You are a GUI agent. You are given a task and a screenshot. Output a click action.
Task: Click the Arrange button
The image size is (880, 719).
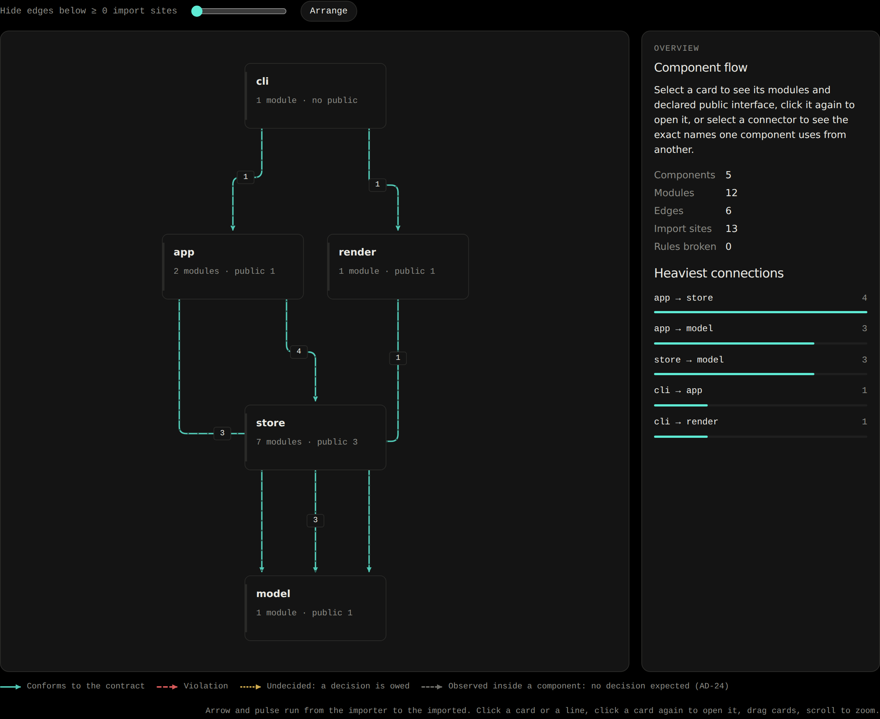[329, 11]
